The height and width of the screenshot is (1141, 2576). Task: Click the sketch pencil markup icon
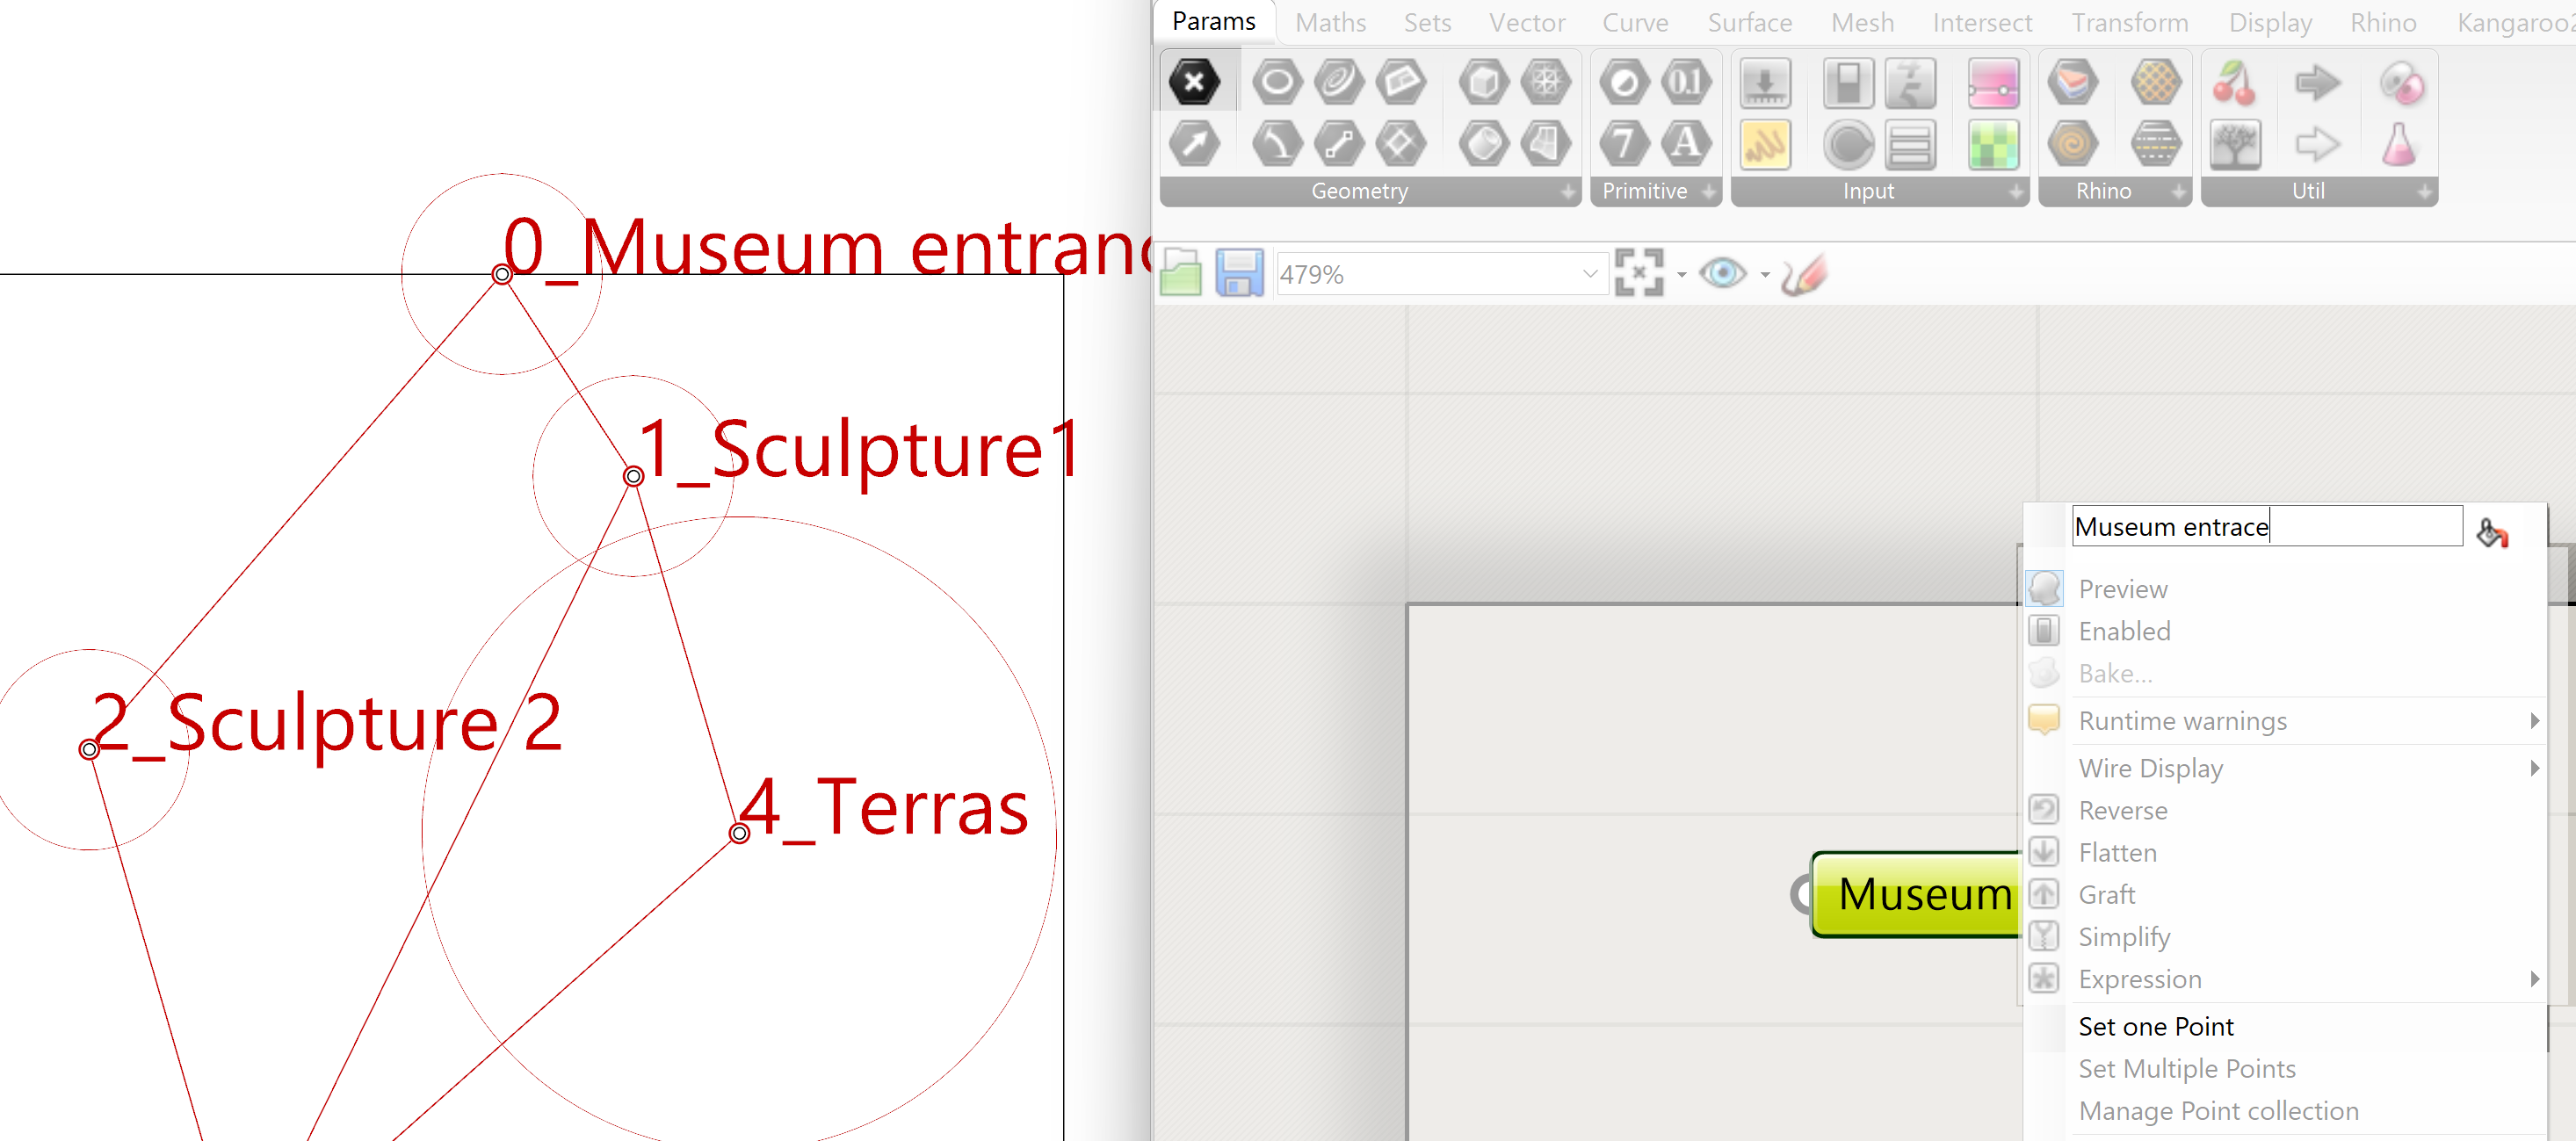point(1803,273)
